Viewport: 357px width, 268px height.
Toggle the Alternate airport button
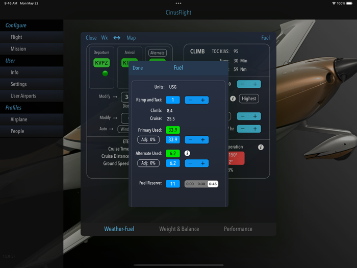click(157, 53)
